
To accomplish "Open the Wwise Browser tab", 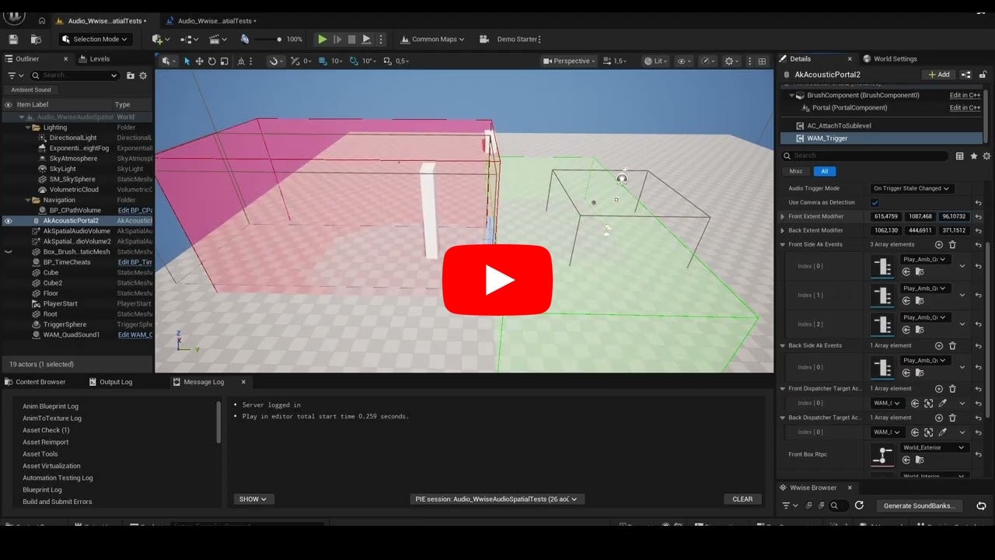I will pyautogui.click(x=813, y=488).
